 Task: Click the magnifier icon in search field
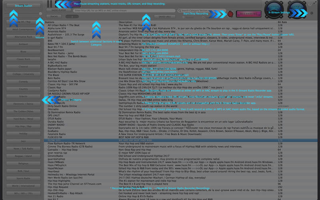click(179, 11)
